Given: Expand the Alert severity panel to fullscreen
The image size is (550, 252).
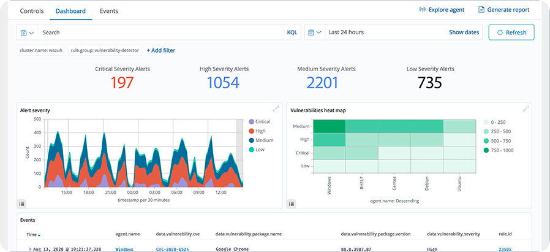Looking at the screenshot, I should [x=276, y=109].
